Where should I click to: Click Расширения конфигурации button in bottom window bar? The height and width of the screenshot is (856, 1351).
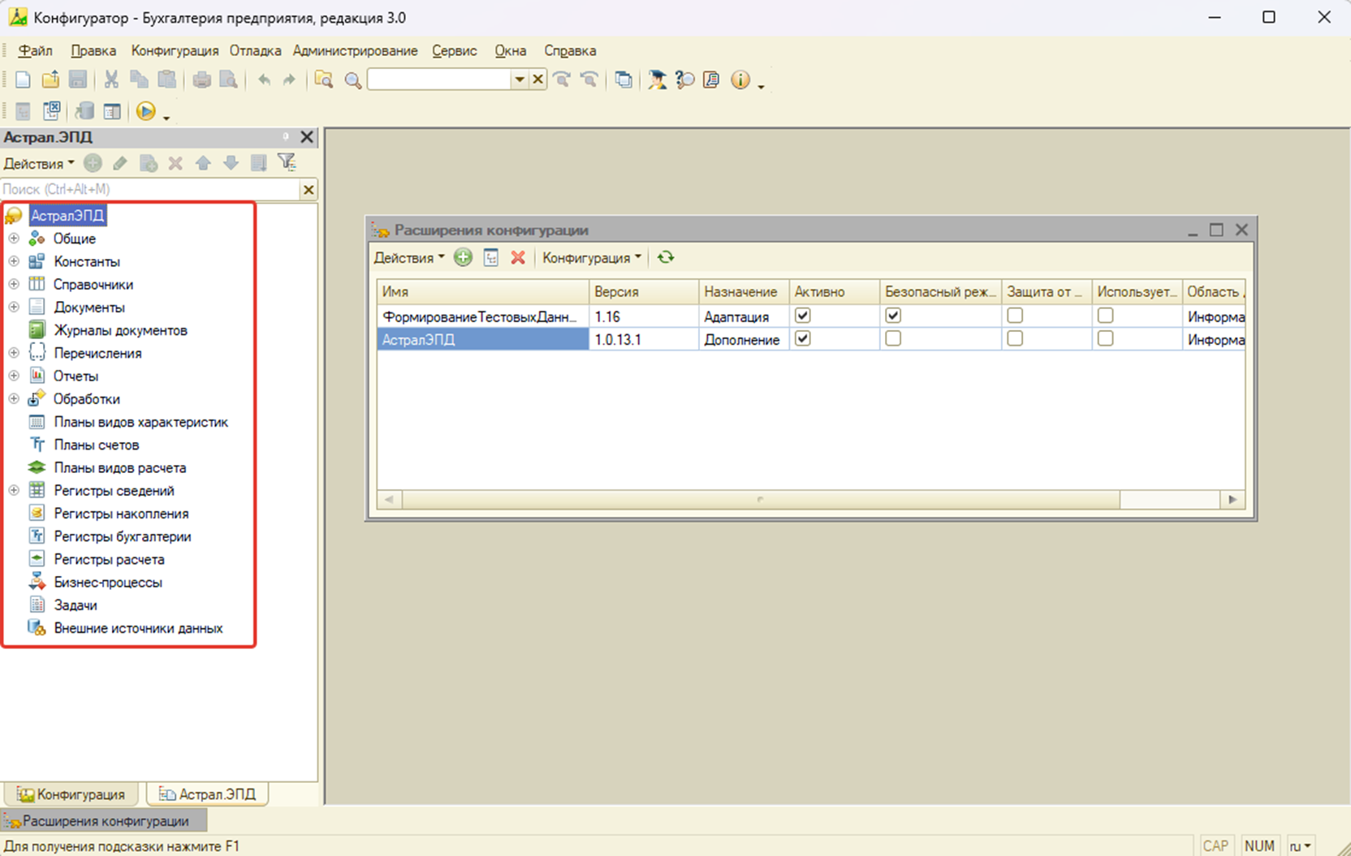click(x=104, y=821)
